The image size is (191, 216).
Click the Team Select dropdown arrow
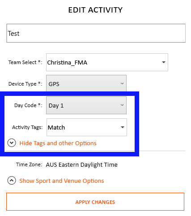pos(164,62)
